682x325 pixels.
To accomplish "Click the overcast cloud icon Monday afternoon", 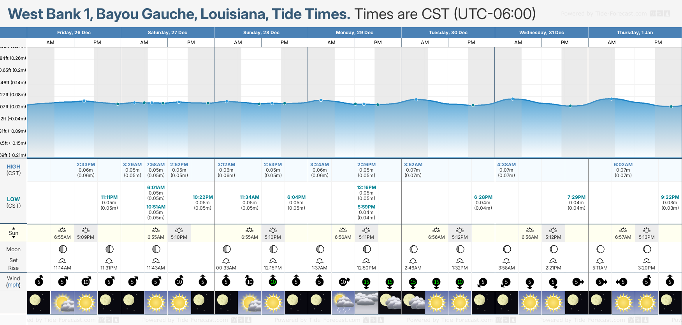I will click(366, 303).
